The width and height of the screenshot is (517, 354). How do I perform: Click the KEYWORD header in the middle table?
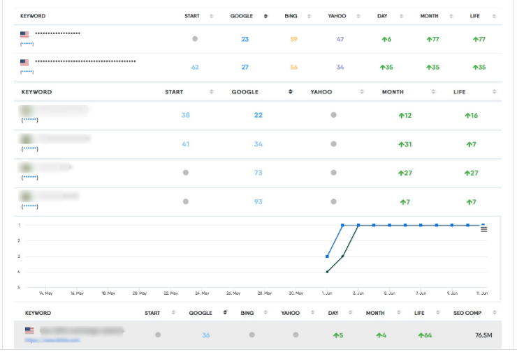click(x=36, y=92)
